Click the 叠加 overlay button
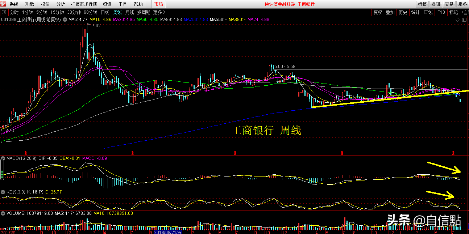This screenshot has height=234, width=469. click(x=390, y=12)
